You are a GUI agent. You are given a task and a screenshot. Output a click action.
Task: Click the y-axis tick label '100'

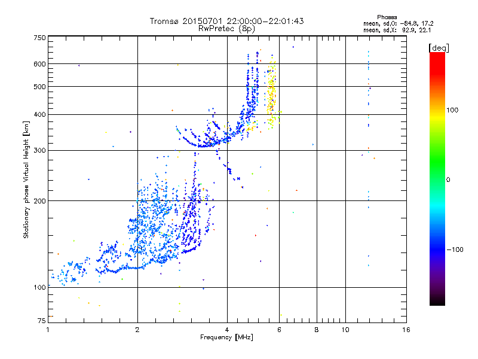point(39,287)
